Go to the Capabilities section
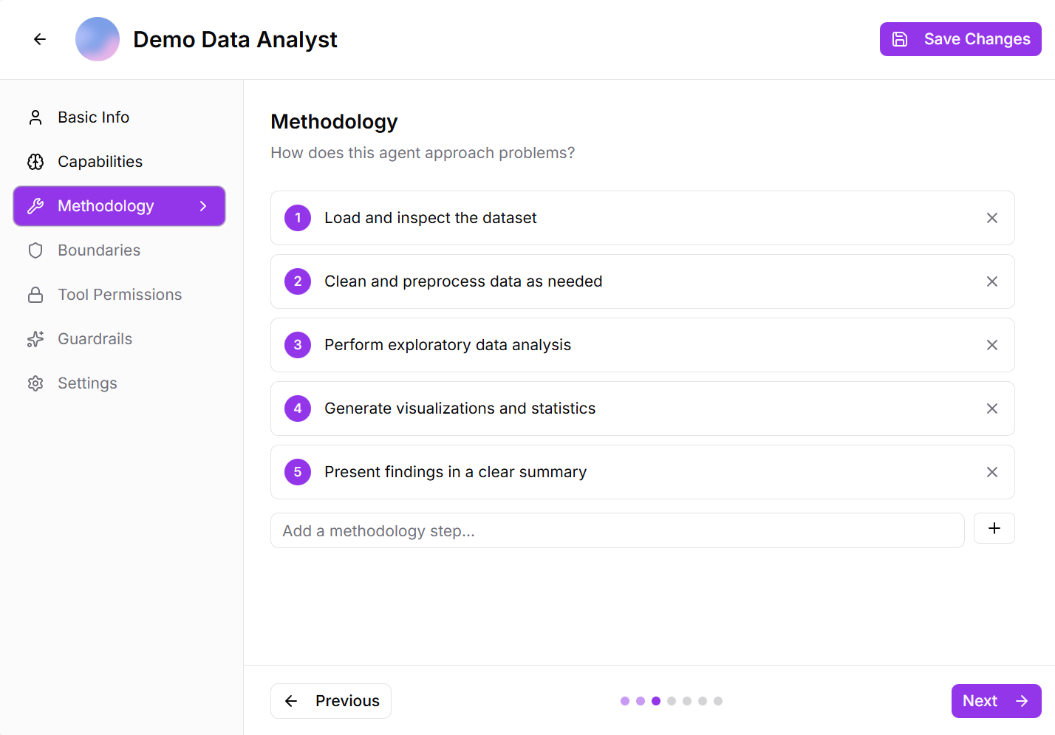This screenshot has height=735, width=1055. [100, 162]
